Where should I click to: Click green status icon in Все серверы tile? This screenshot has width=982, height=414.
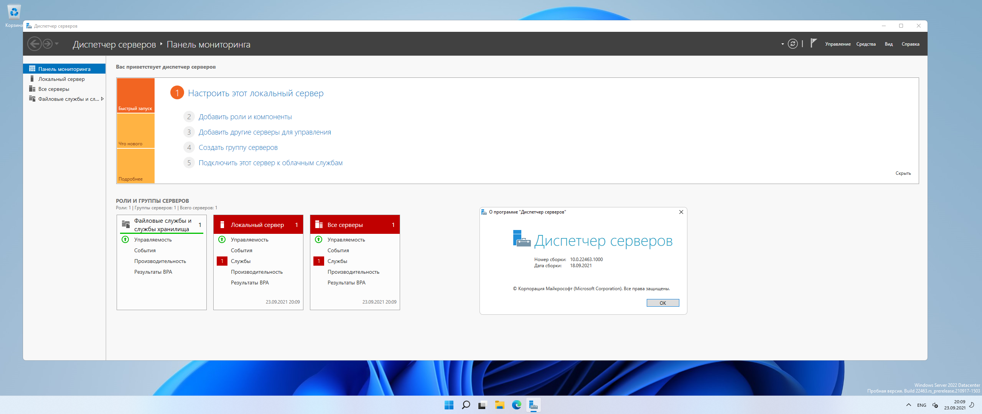point(318,240)
